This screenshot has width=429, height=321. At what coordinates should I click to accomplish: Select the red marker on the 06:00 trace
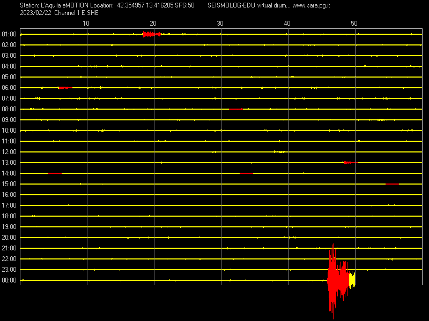pos(65,88)
